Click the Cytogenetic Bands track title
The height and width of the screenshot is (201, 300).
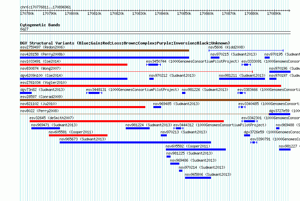pyautogui.click(x=40, y=25)
